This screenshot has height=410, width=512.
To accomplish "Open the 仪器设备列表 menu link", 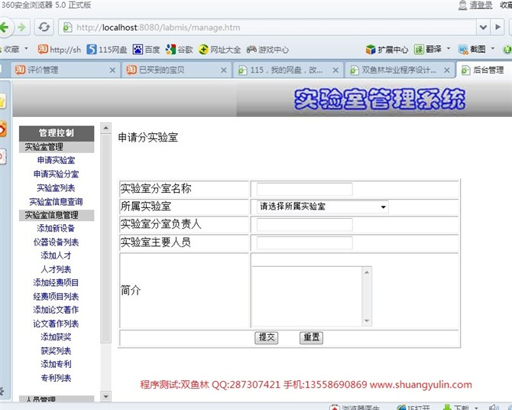I will [x=56, y=242].
